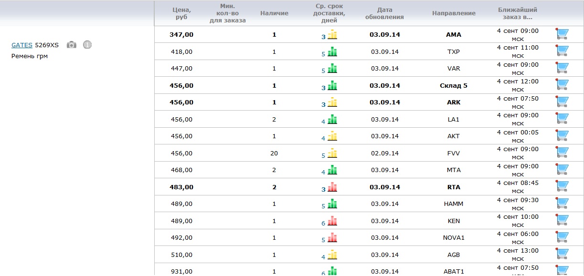The image size is (584, 276).
Task: Add the AMA 347,00 offer to cart
Action: pos(563,34)
